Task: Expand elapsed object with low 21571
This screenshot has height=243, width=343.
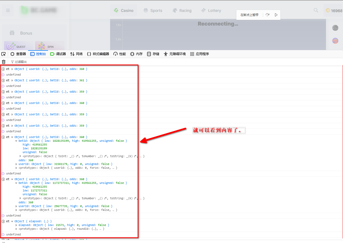Action: (x=16, y=225)
